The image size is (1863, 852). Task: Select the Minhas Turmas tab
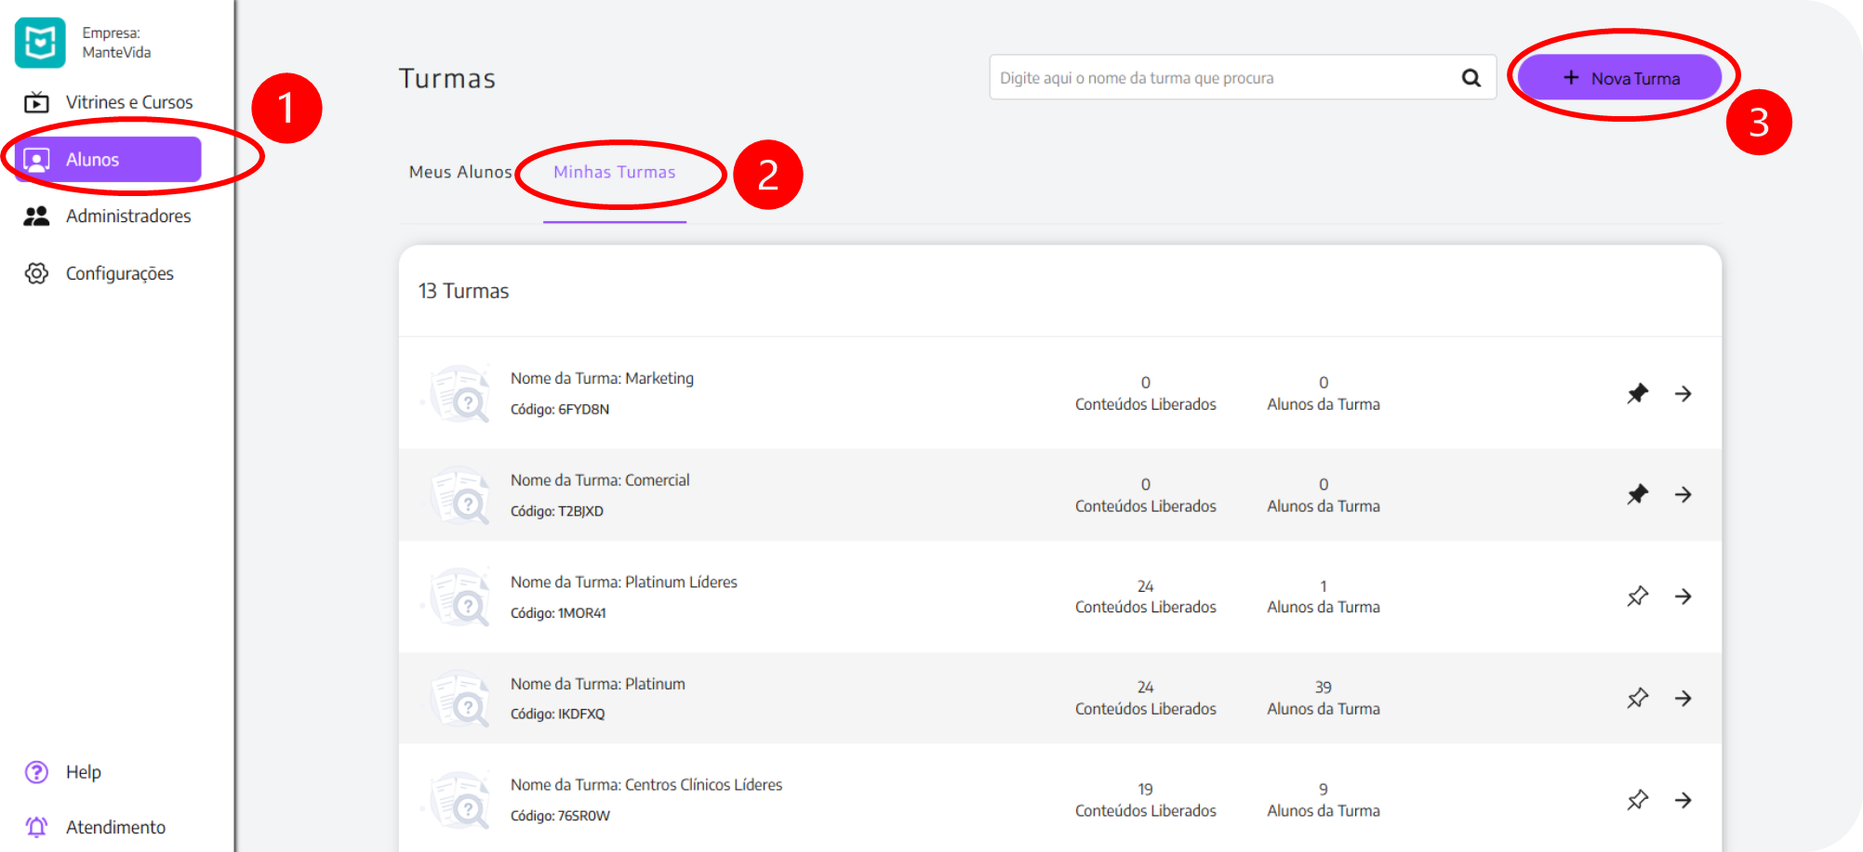click(614, 172)
